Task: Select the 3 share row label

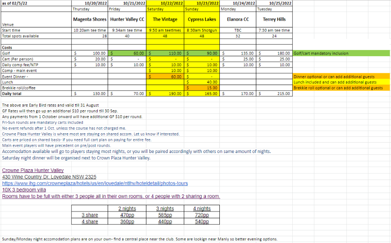Action: tap(90, 215)
